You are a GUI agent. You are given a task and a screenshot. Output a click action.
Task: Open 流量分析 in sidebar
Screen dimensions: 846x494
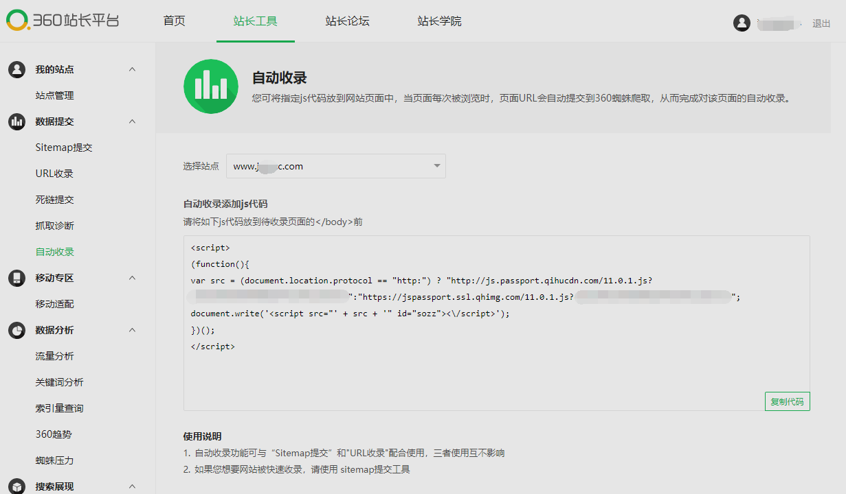point(55,356)
